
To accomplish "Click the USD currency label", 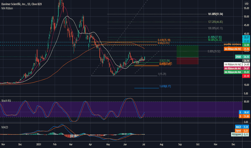I will point(246,4).
